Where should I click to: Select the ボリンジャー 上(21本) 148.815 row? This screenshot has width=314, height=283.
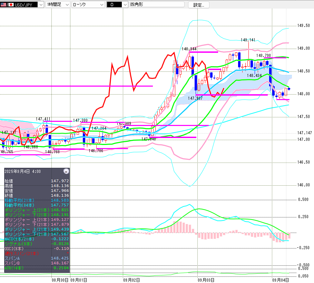point(37,210)
